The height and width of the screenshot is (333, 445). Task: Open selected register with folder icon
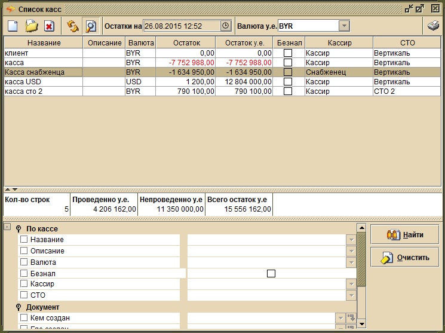tap(31, 26)
